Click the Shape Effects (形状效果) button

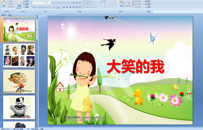(137, 7)
